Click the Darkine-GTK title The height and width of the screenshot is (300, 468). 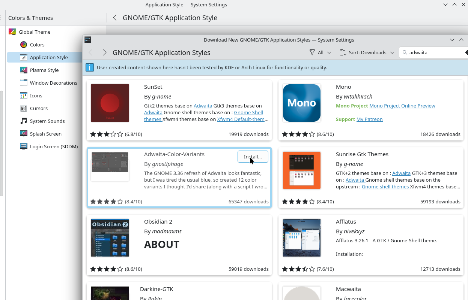[157, 289]
